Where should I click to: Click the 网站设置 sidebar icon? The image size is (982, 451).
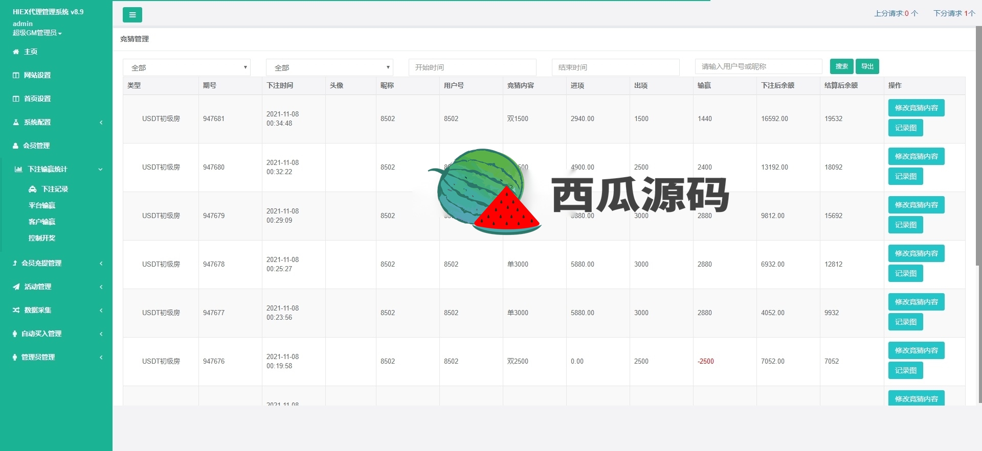tap(16, 75)
